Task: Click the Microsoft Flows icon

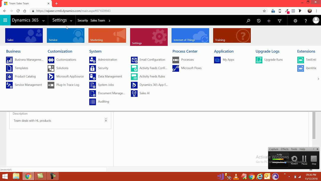Action: click(x=176, y=68)
